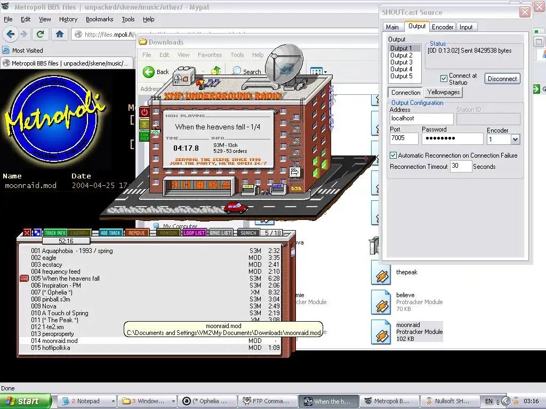Toggle LOOP LIST in playlist toolbar
546x409 pixels.
(x=194, y=233)
